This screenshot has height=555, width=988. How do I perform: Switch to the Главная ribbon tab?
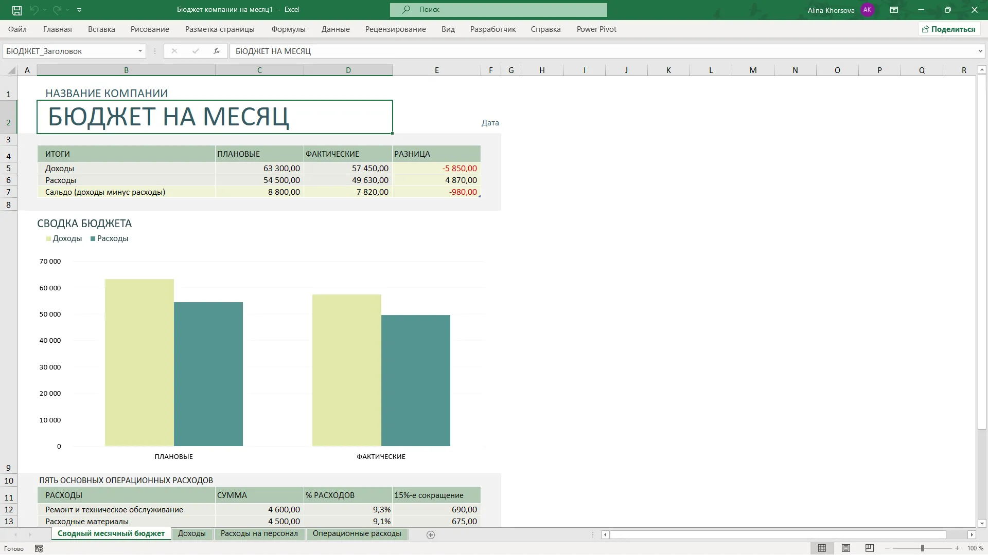58,29
